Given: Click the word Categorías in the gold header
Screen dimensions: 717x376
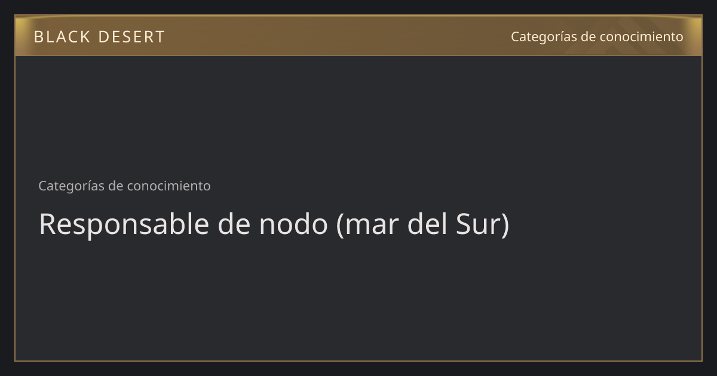Looking at the screenshot, I should coord(544,37).
